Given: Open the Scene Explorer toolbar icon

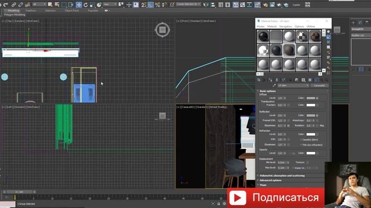Looking at the screenshot, I should (x=221, y=5).
